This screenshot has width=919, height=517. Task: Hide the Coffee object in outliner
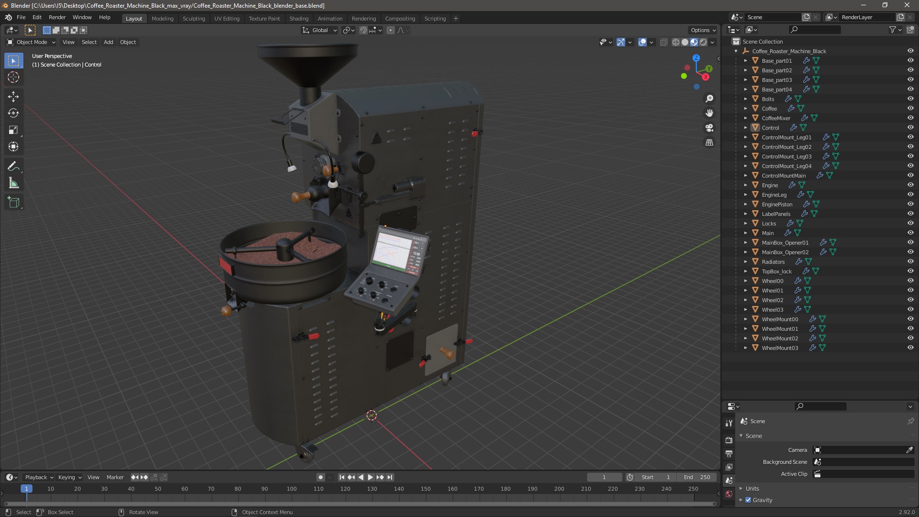[910, 108]
